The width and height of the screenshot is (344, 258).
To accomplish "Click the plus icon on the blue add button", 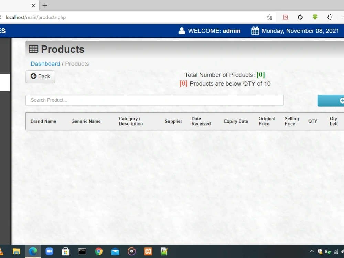I will (342, 100).
